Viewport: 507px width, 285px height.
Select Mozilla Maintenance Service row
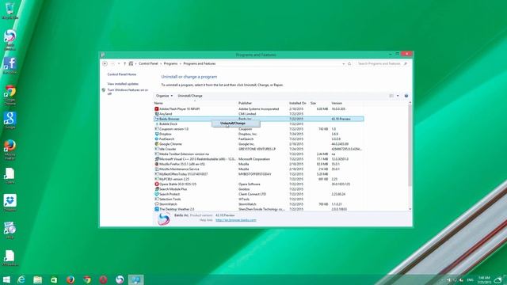259,169
